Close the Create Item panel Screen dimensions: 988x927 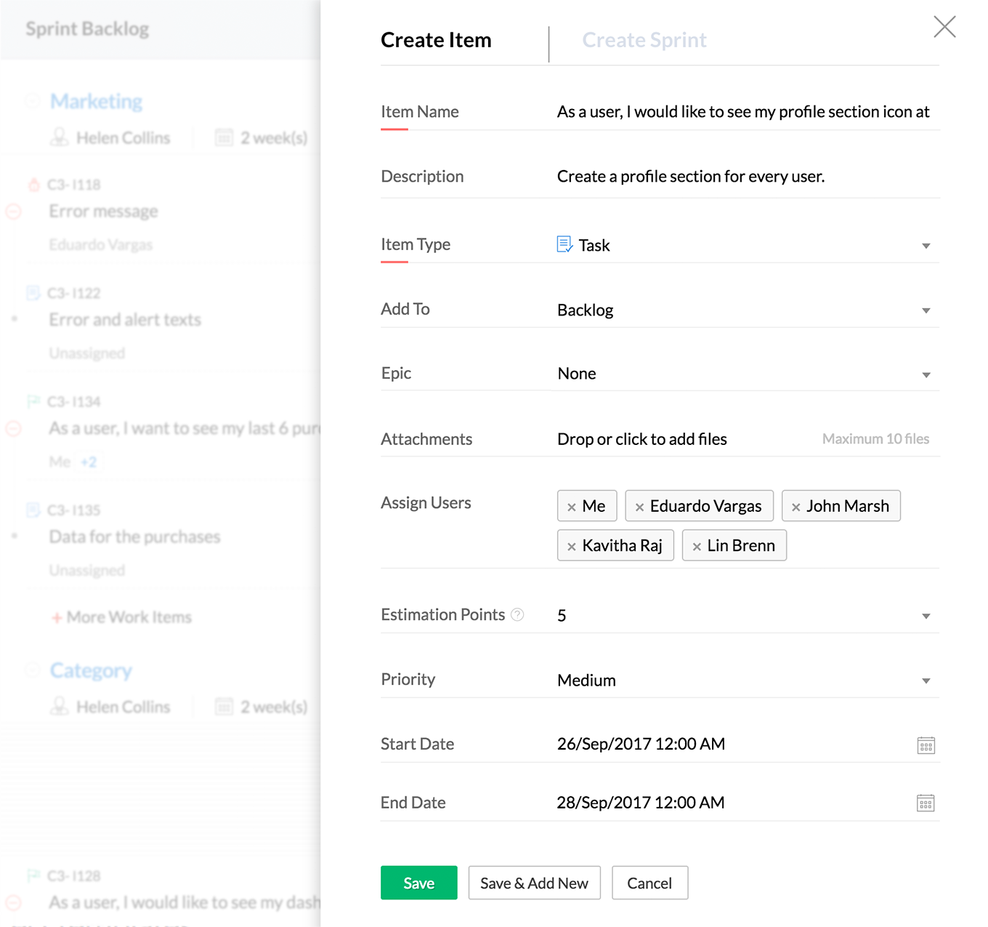tap(944, 27)
